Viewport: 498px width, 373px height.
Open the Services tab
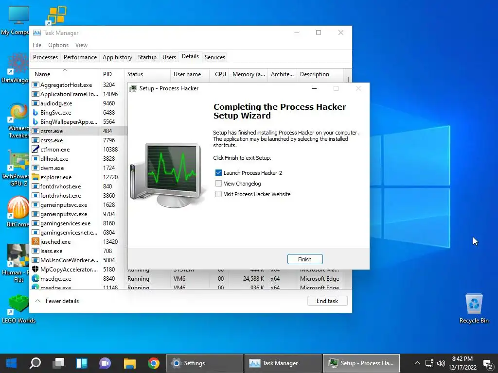(x=214, y=57)
